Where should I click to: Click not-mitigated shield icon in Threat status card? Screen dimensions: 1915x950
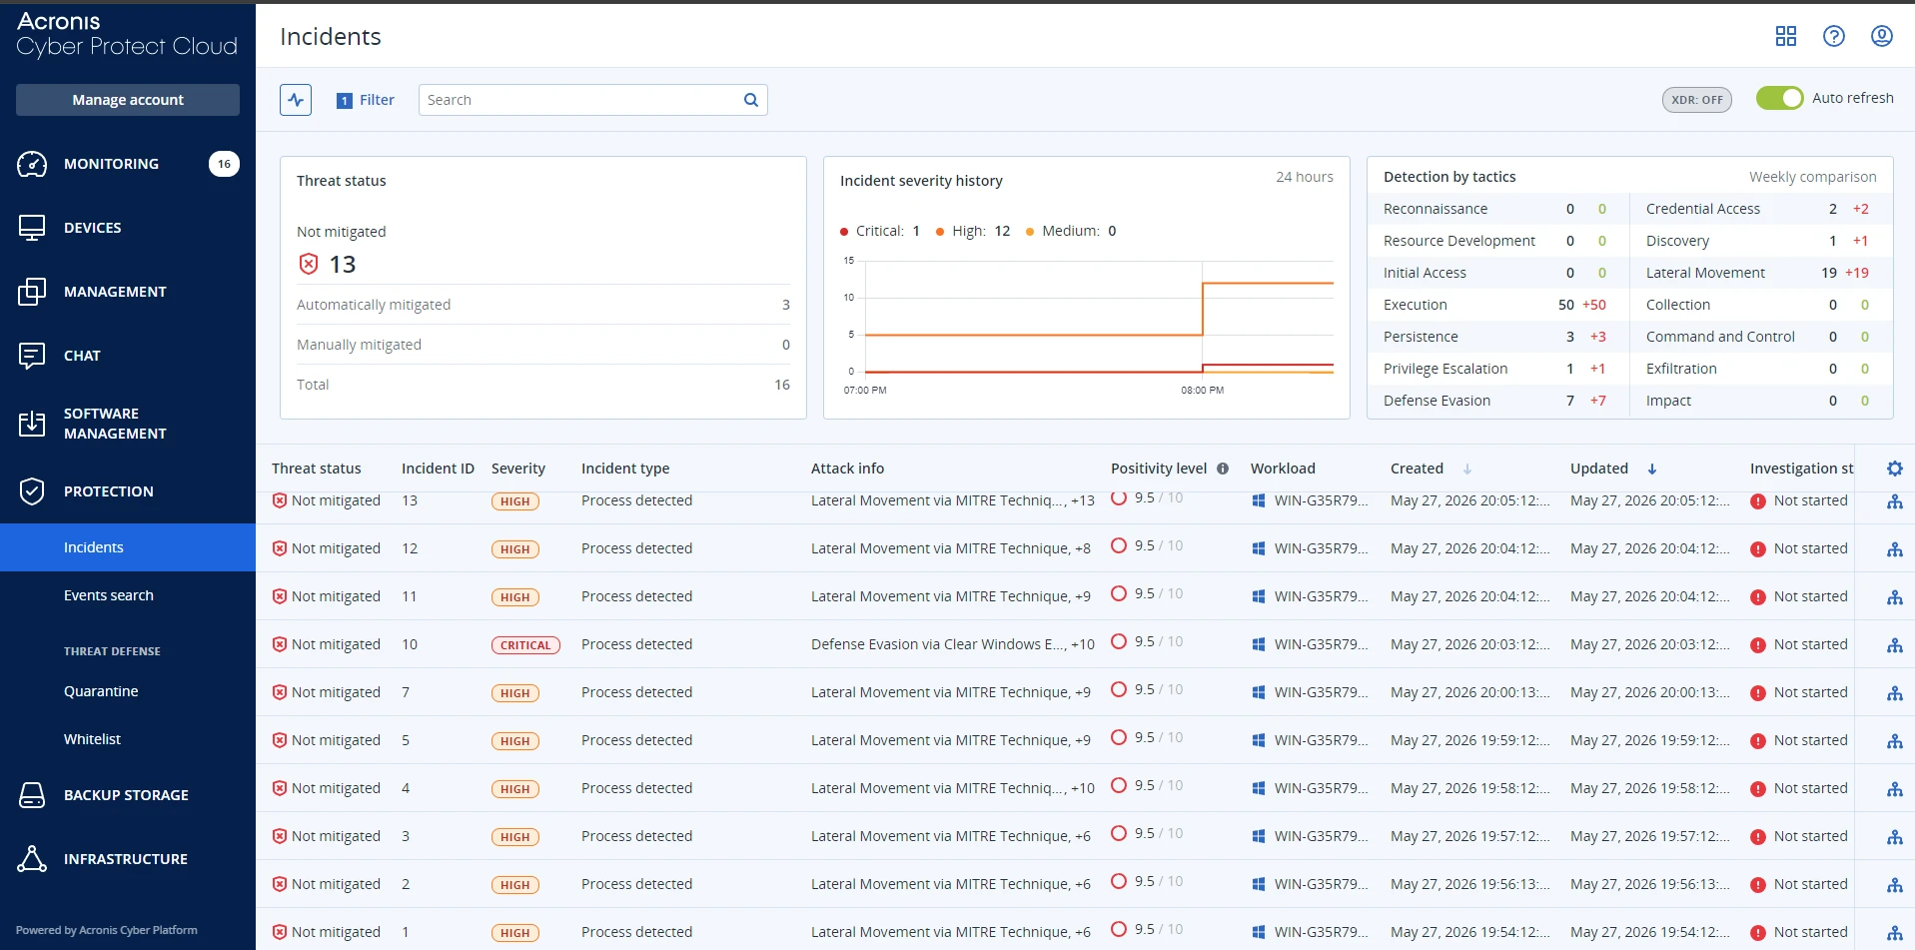(x=309, y=264)
